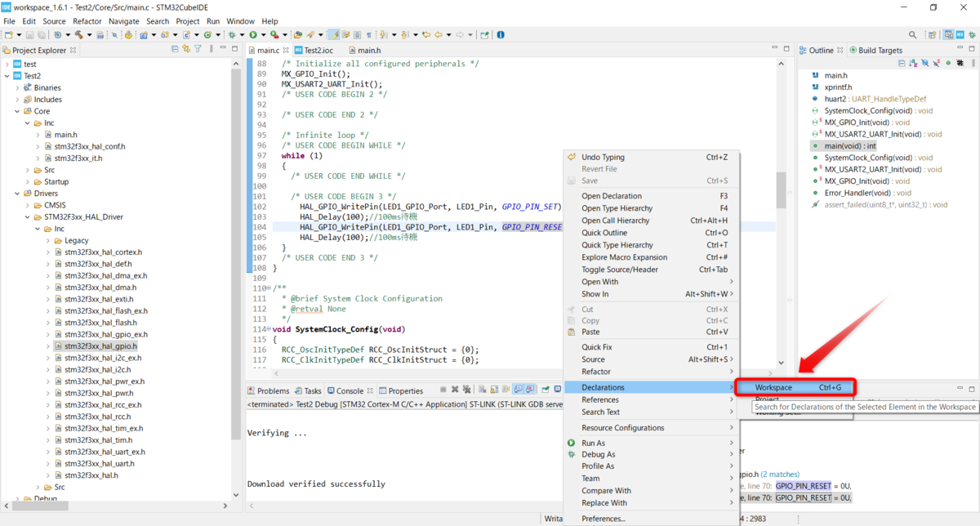
Task: Expand the Startup folder
Action: 29,181
